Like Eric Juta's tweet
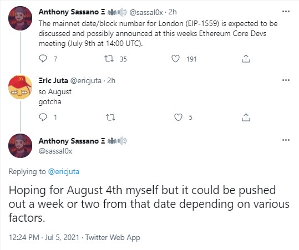Screen dimensions: 299x250 coord(178,117)
